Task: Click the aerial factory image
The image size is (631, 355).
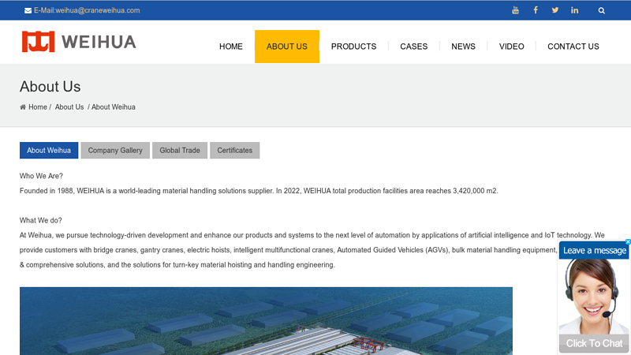Action: tap(266, 321)
